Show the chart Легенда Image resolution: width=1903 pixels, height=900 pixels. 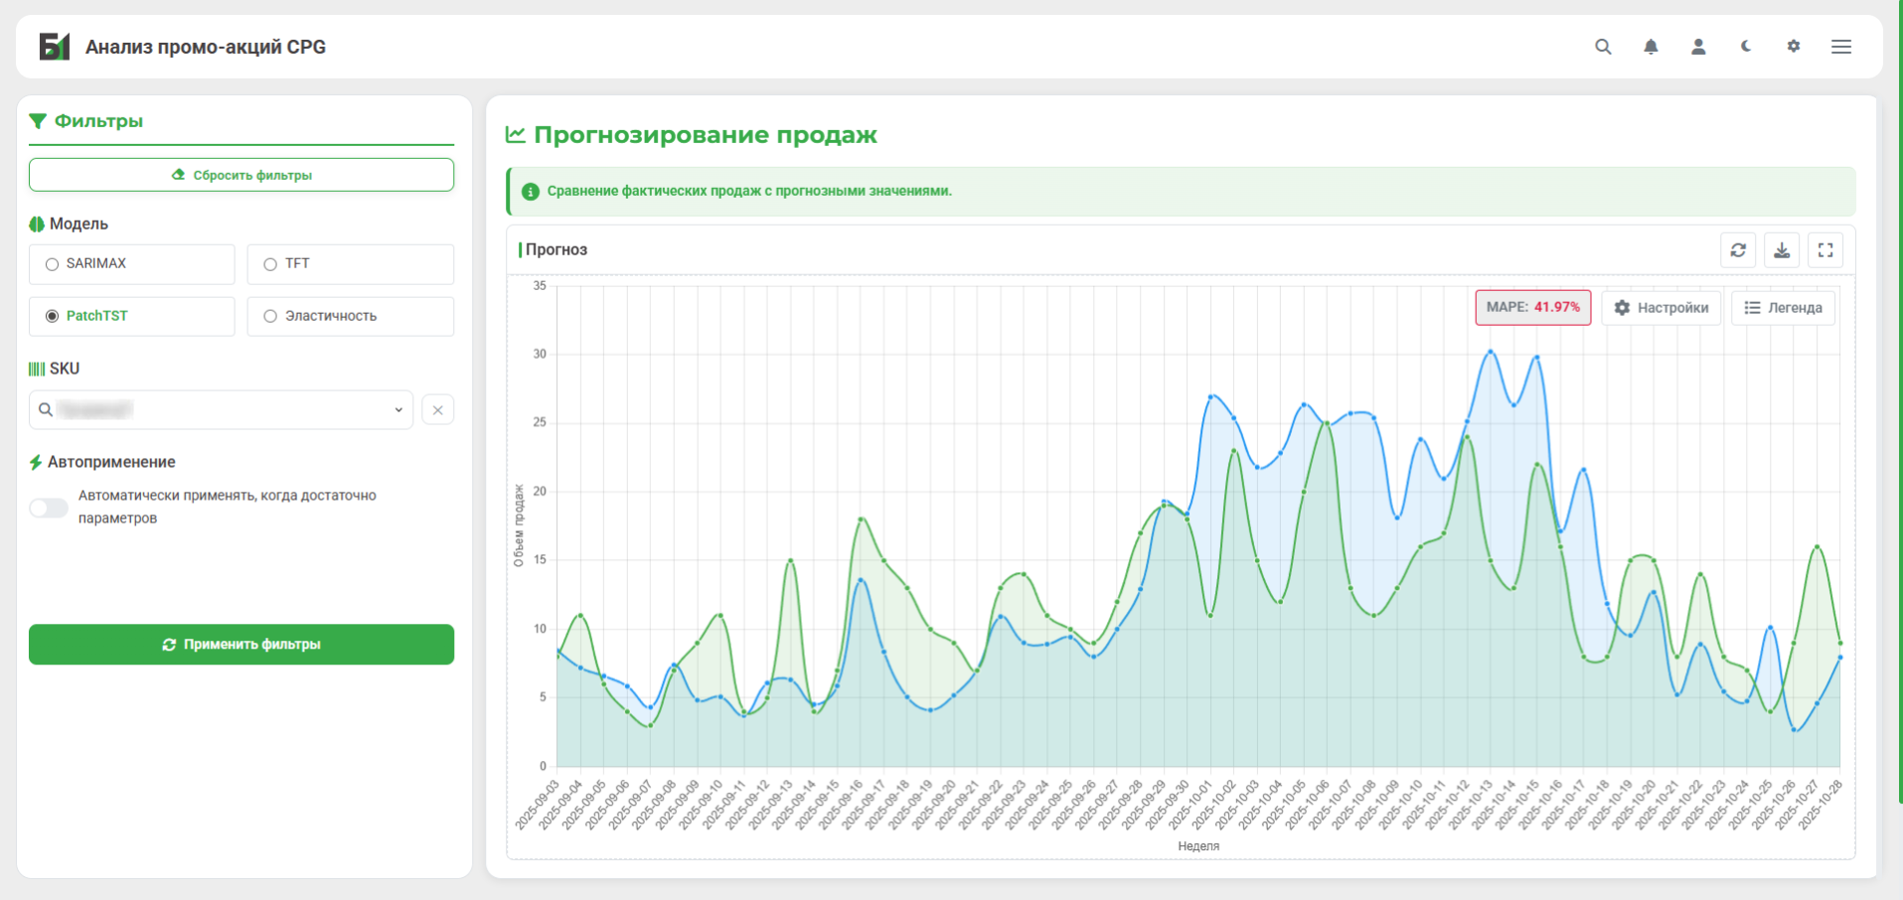coord(1784,308)
